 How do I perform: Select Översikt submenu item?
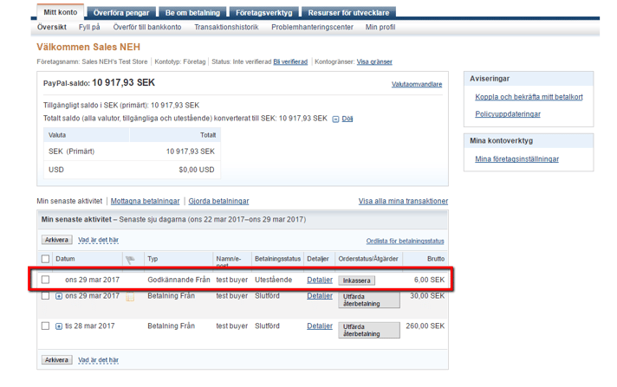(51, 27)
